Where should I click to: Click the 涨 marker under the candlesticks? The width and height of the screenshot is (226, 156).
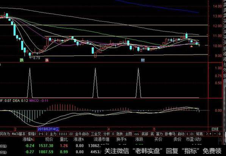coord(47,60)
